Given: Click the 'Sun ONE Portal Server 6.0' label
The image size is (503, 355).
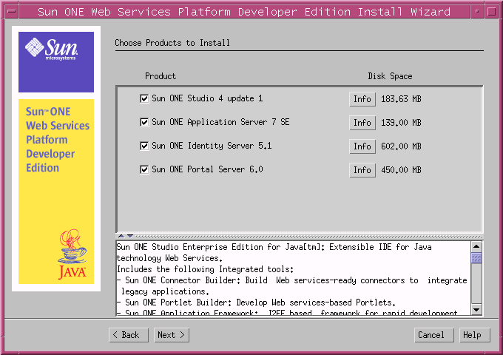Looking at the screenshot, I should (207, 169).
